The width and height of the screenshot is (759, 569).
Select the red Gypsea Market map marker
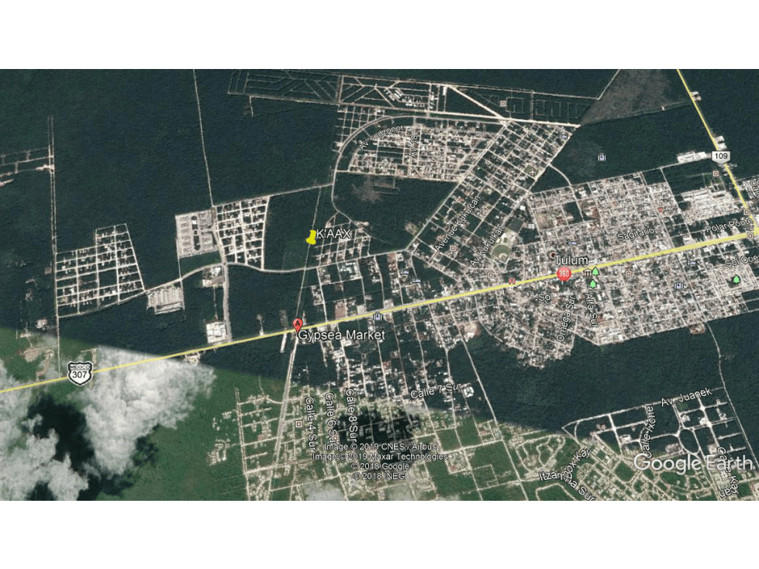click(x=298, y=325)
